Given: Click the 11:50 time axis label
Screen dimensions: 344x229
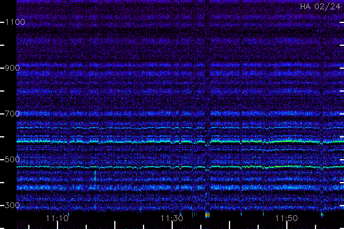Looking at the screenshot, I should (x=286, y=218).
